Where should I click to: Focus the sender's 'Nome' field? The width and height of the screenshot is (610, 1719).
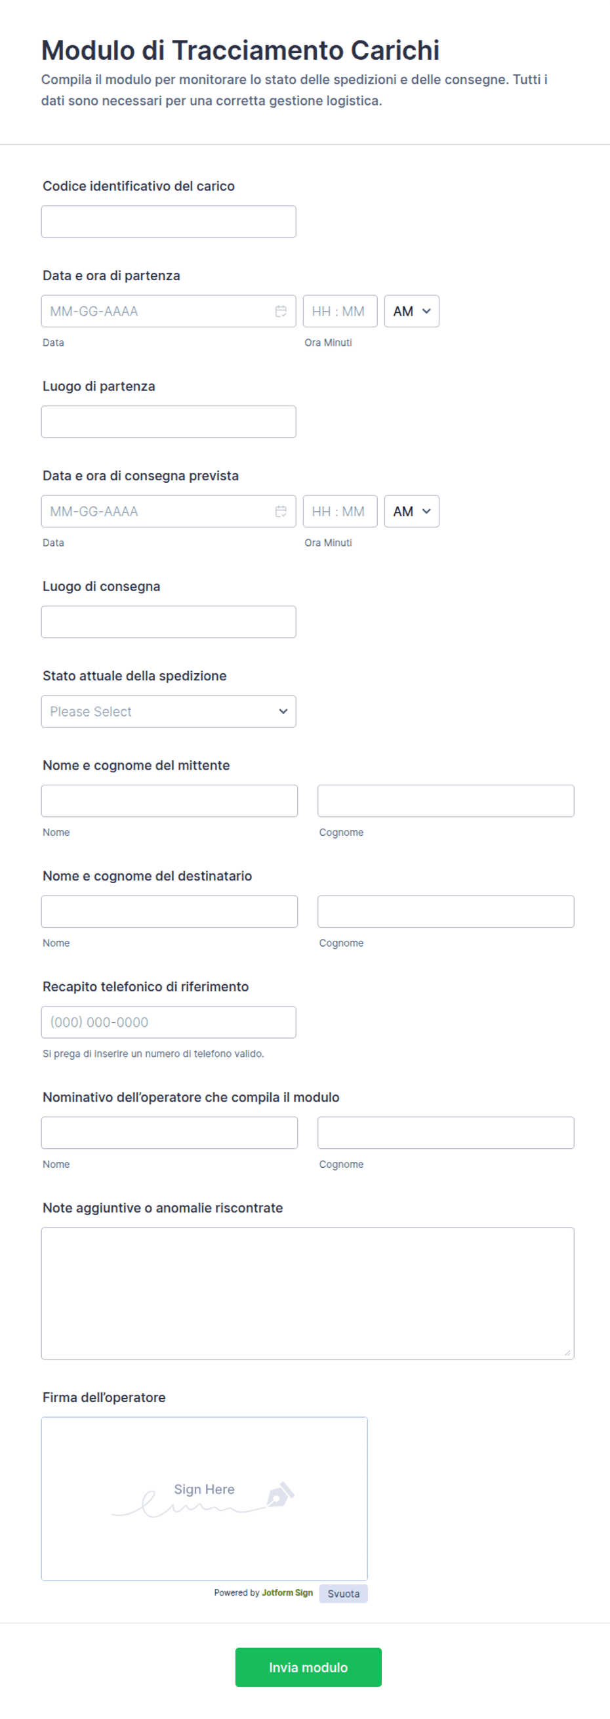click(x=169, y=800)
